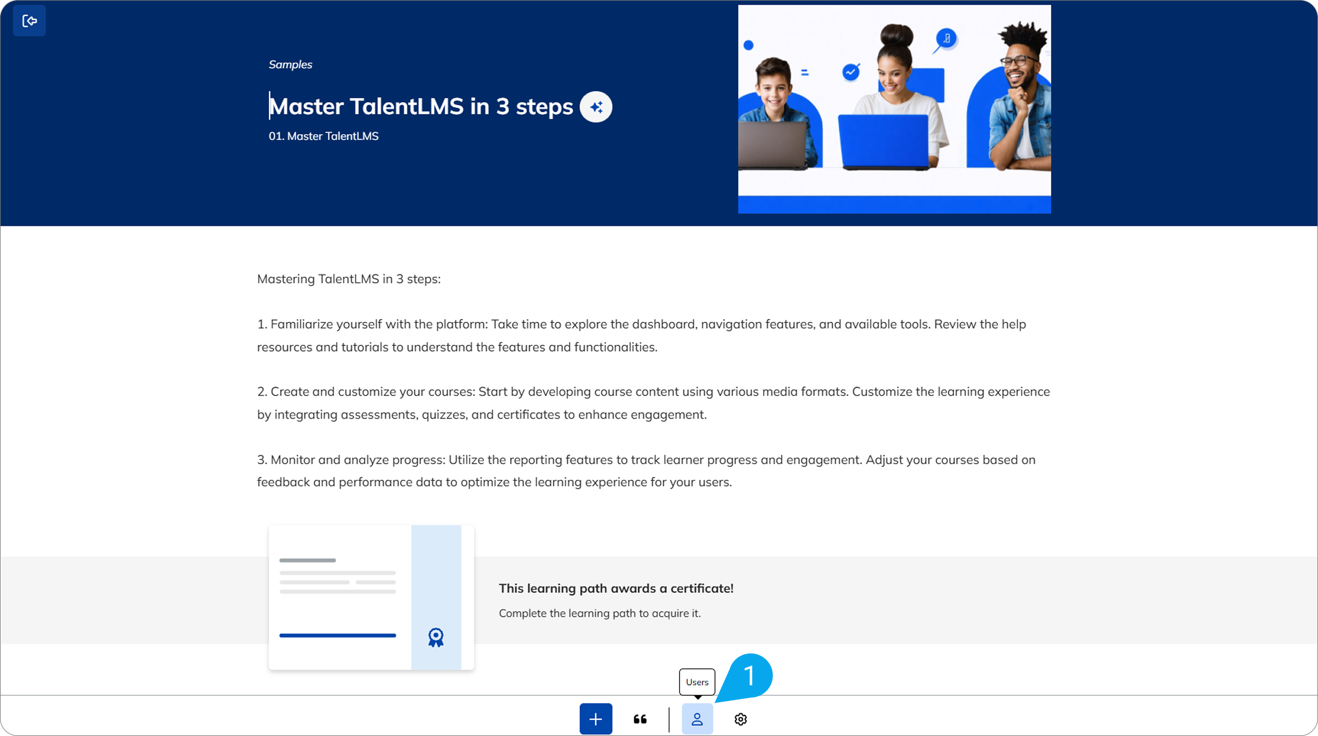Click the exit editor icon at top-left
Viewport: 1318px width, 736px height.
click(x=29, y=21)
